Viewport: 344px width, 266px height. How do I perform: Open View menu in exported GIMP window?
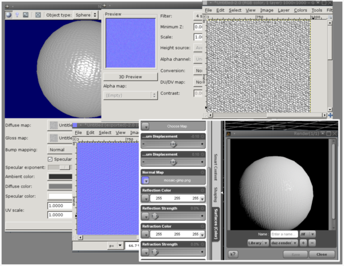(120, 133)
